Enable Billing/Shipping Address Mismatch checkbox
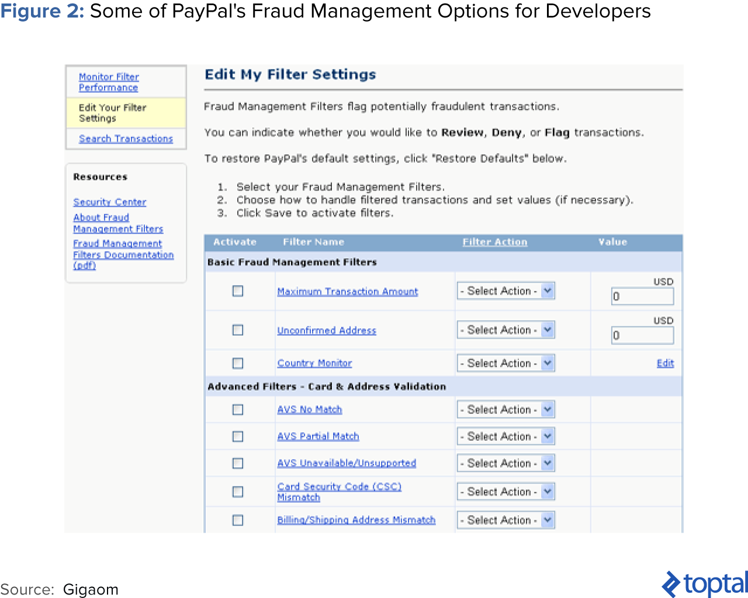 [x=238, y=520]
